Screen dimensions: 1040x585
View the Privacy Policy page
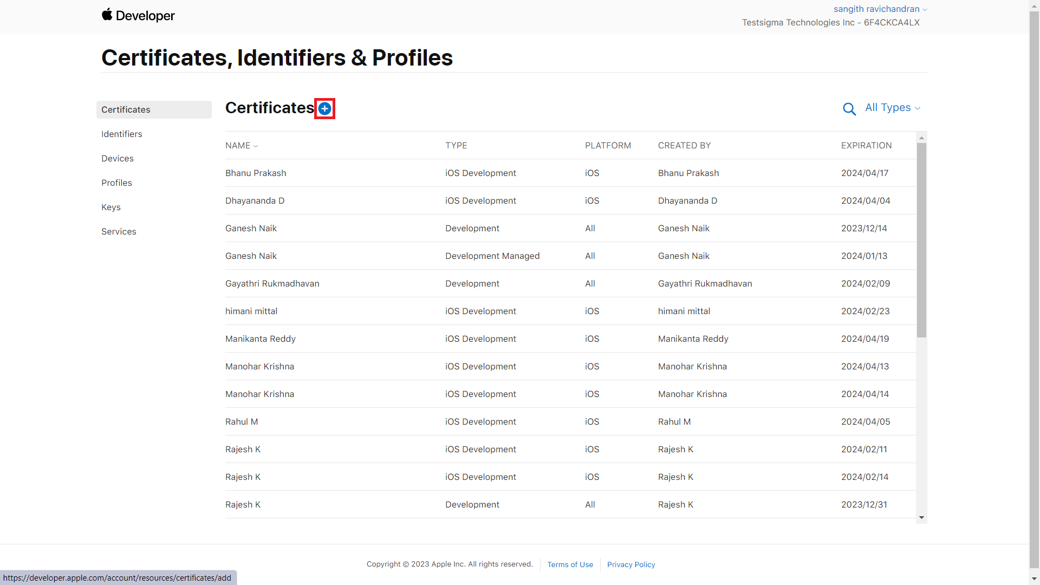coord(630,564)
